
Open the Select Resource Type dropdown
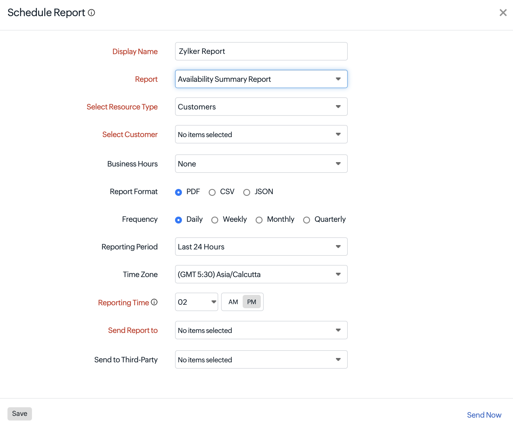[261, 107]
